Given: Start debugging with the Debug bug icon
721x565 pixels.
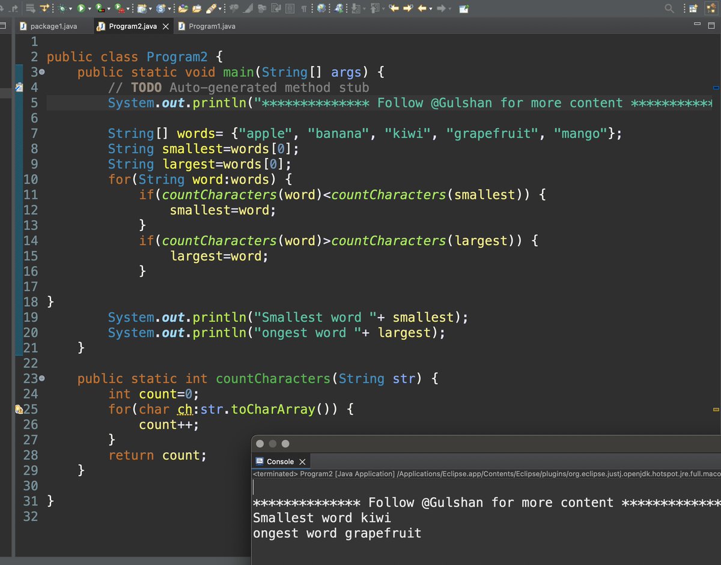Looking at the screenshot, I should [x=62, y=8].
